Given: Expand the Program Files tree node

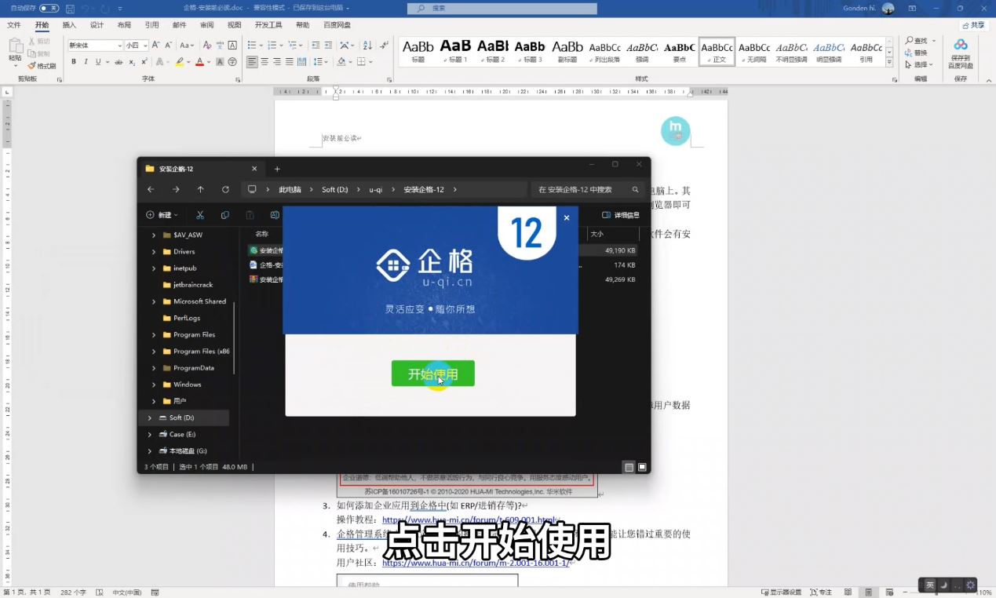Looking at the screenshot, I should (x=153, y=335).
